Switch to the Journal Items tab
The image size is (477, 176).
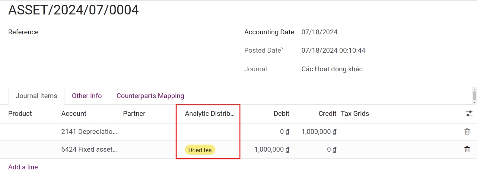coord(37,96)
